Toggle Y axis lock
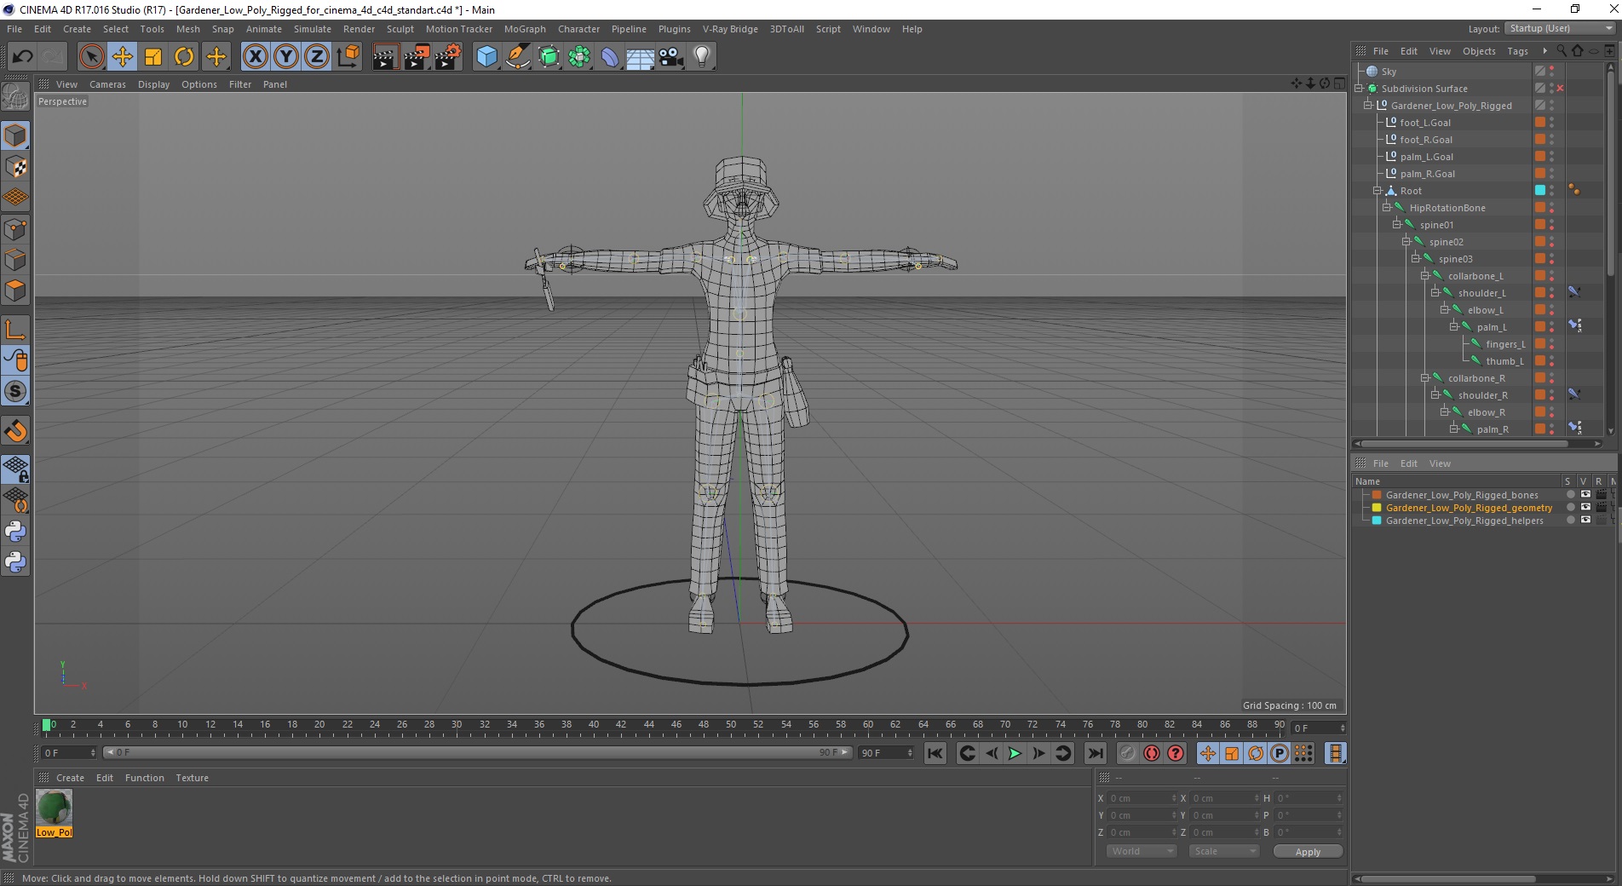Screen dimensions: 1622x886 point(286,57)
